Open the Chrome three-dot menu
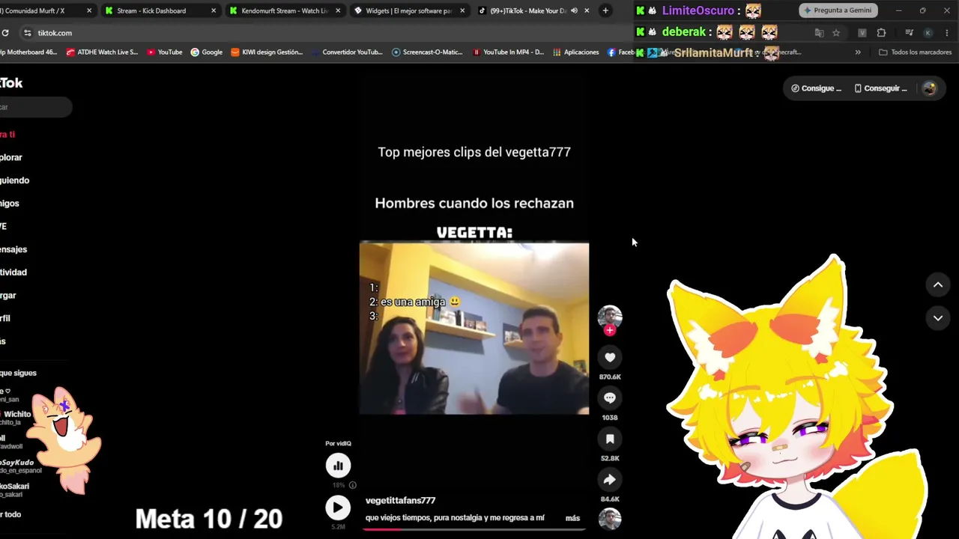Image resolution: width=959 pixels, height=539 pixels. click(x=947, y=33)
